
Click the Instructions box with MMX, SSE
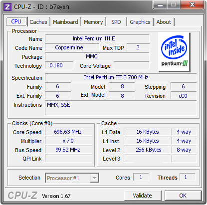[121, 108]
